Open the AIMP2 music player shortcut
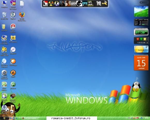 click(x=13, y=74)
